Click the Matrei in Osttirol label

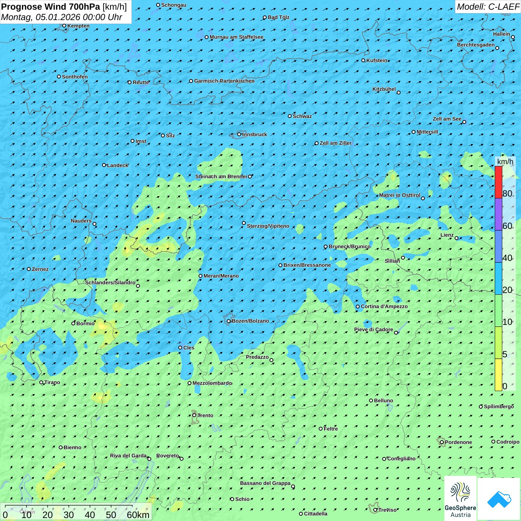[x=399, y=195]
